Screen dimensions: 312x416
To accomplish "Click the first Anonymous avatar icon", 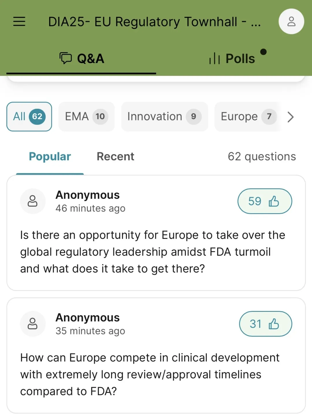I will (33, 201).
